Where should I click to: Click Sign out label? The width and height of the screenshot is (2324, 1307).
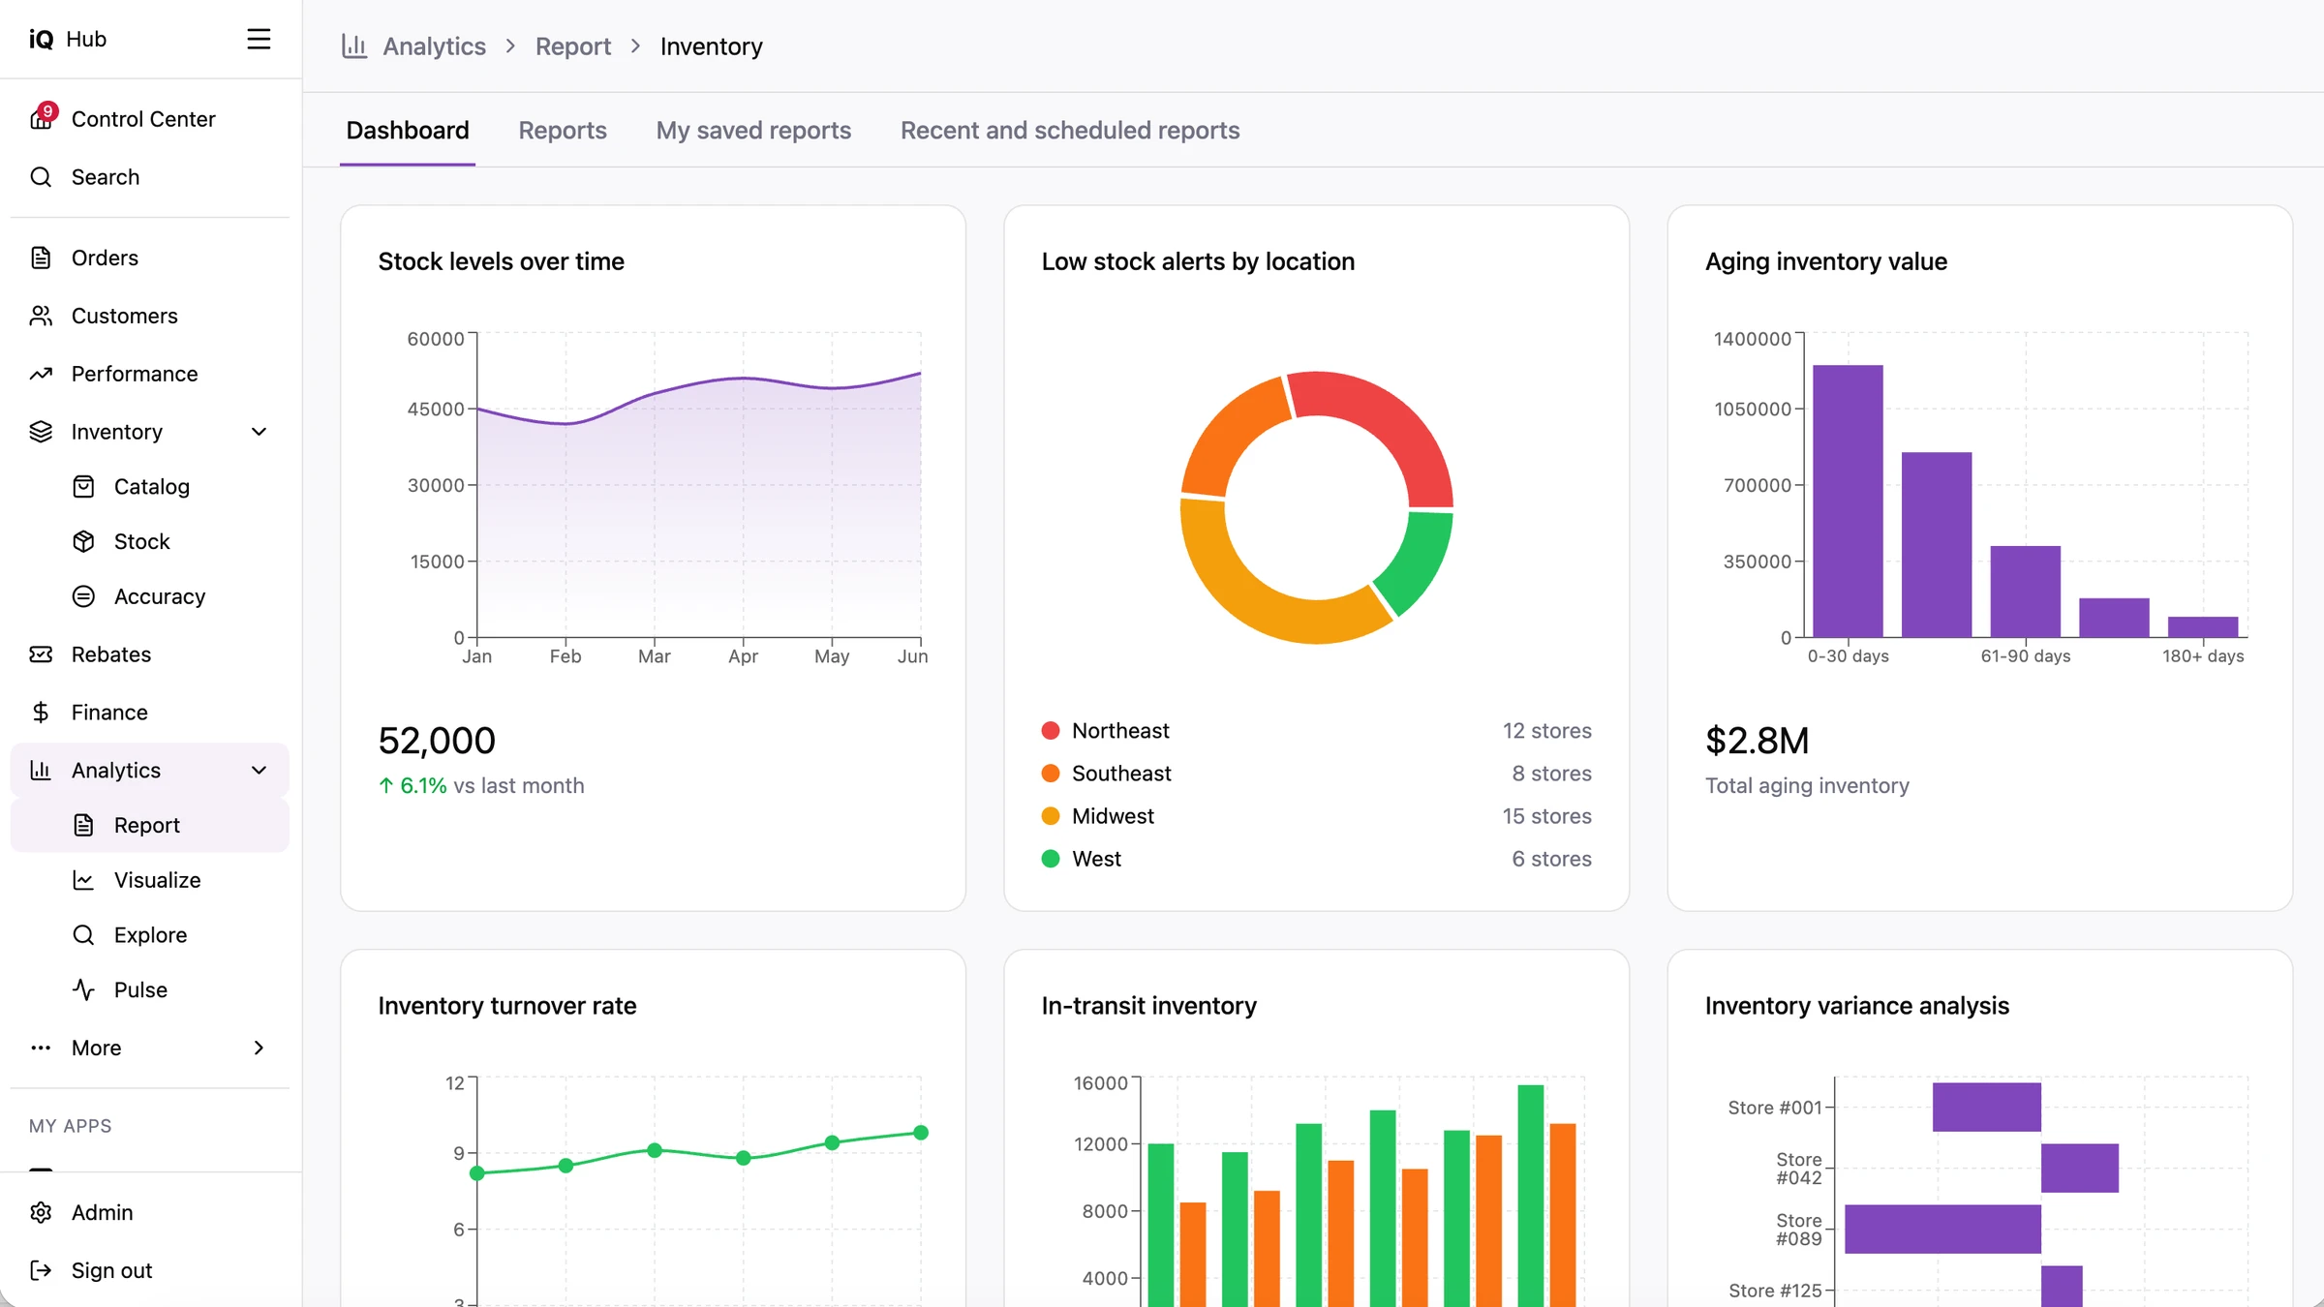112,1271
